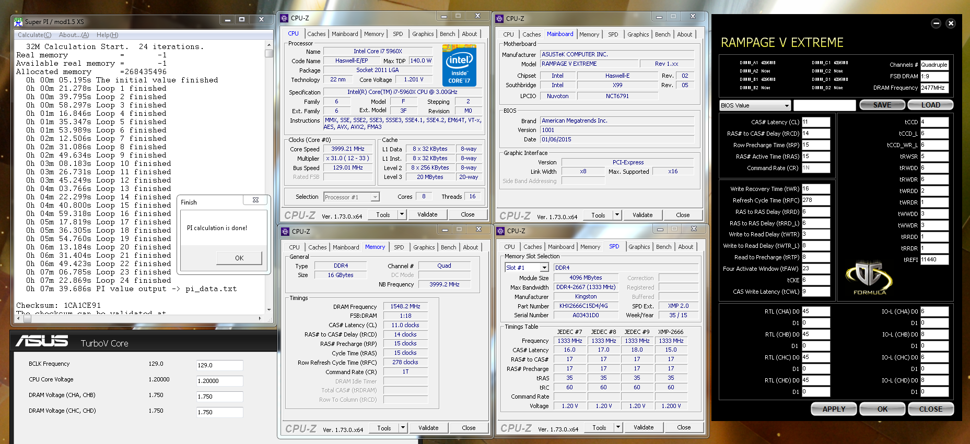The image size is (970, 444).
Task: Click the DRAM Frequency 2477MHz field
Action: tap(934, 88)
